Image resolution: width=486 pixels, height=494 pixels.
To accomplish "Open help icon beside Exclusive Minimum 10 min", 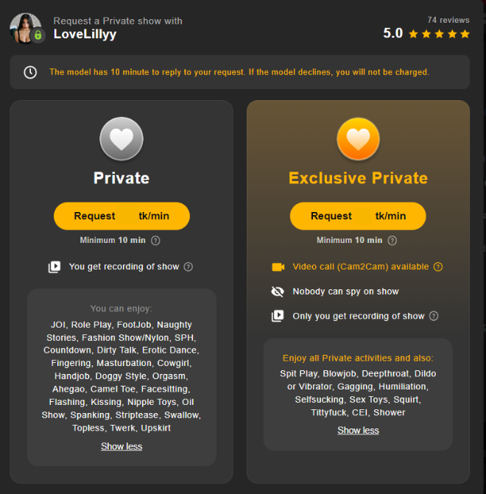I will pos(392,241).
